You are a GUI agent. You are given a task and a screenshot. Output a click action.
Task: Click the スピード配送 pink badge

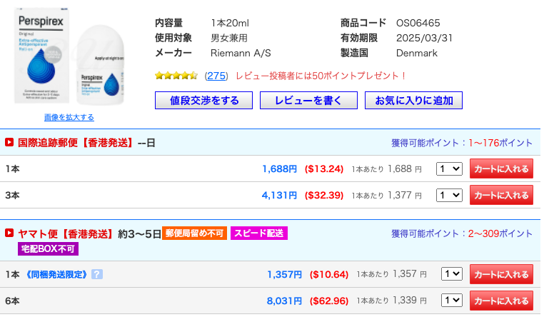click(258, 233)
